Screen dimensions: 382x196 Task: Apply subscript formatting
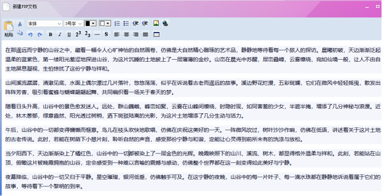point(87,34)
